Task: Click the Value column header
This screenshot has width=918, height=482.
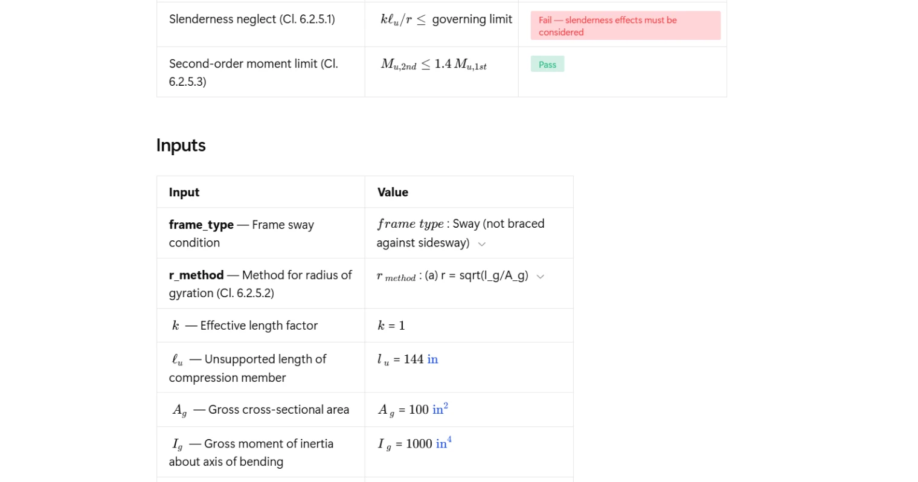Action: coord(393,192)
